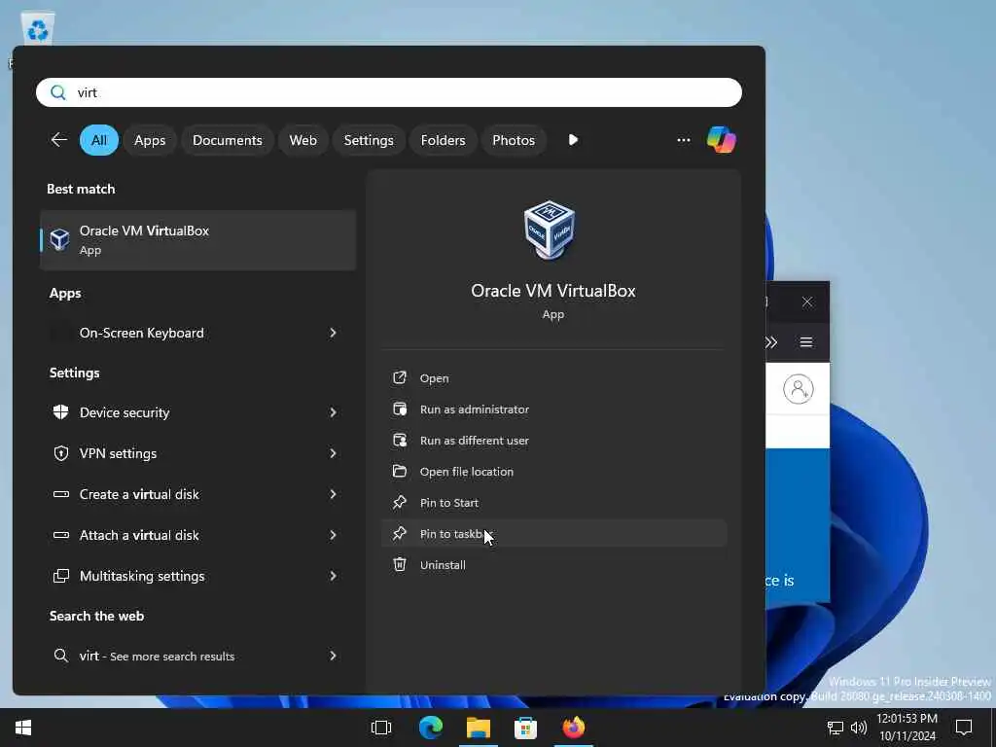
Task: Switch to the Folders filter tab
Action: 443,140
